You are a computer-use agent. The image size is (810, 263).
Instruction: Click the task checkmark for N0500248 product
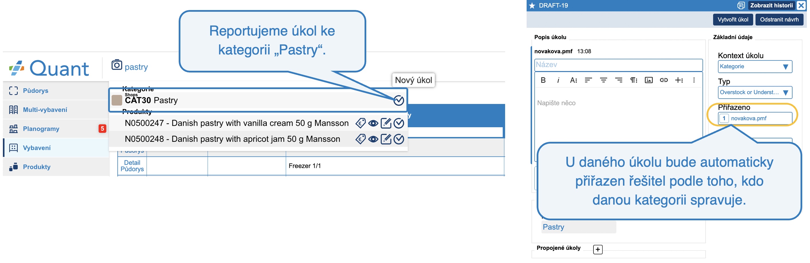[398, 139]
